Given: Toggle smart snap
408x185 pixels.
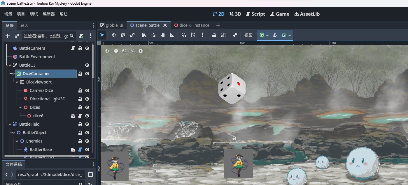Looking at the screenshot, I should coord(184,35).
